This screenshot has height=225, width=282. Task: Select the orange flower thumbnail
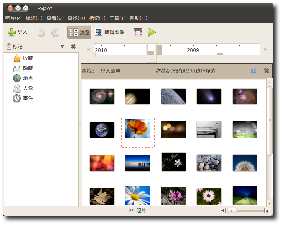pyautogui.click(x=138, y=128)
